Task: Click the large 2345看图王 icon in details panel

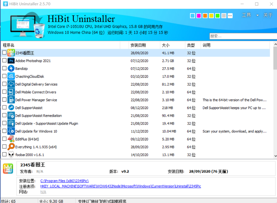Action: click(8, 168)
